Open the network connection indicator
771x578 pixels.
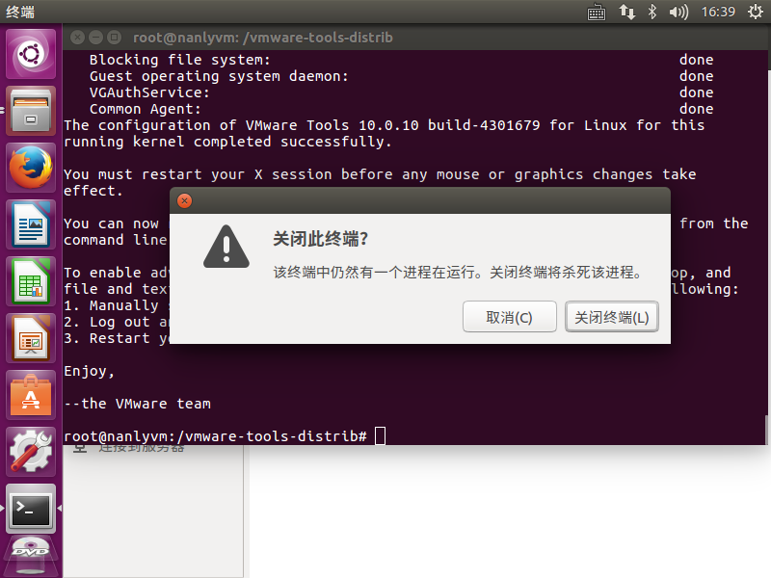[x=627, y=12]
